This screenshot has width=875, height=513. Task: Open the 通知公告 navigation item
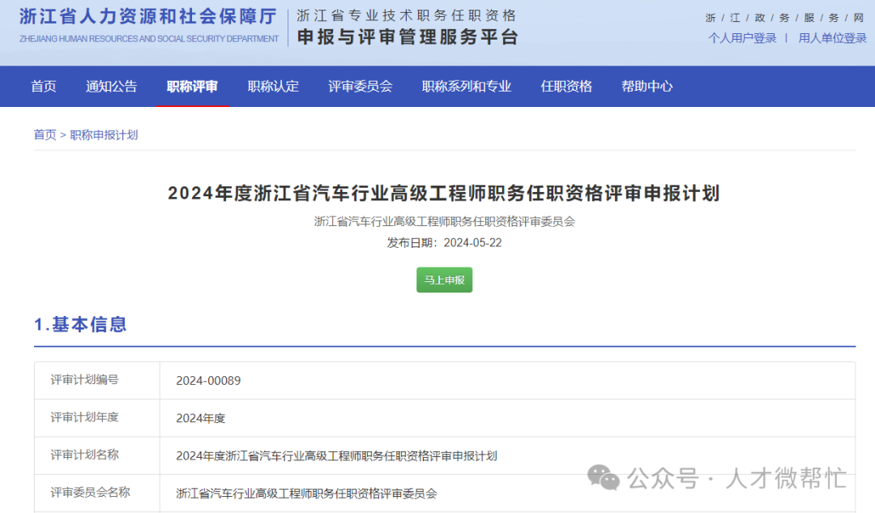point(112,87)
